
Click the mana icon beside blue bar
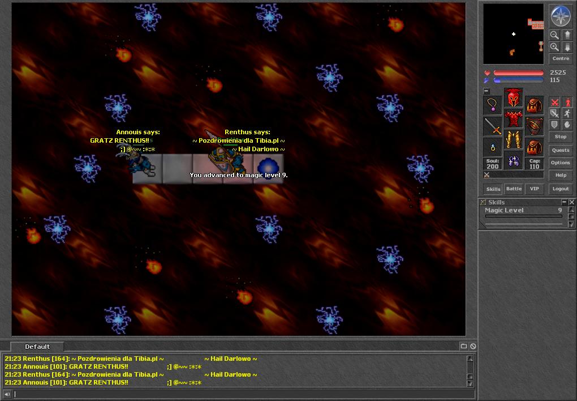[x=487, y=80]
